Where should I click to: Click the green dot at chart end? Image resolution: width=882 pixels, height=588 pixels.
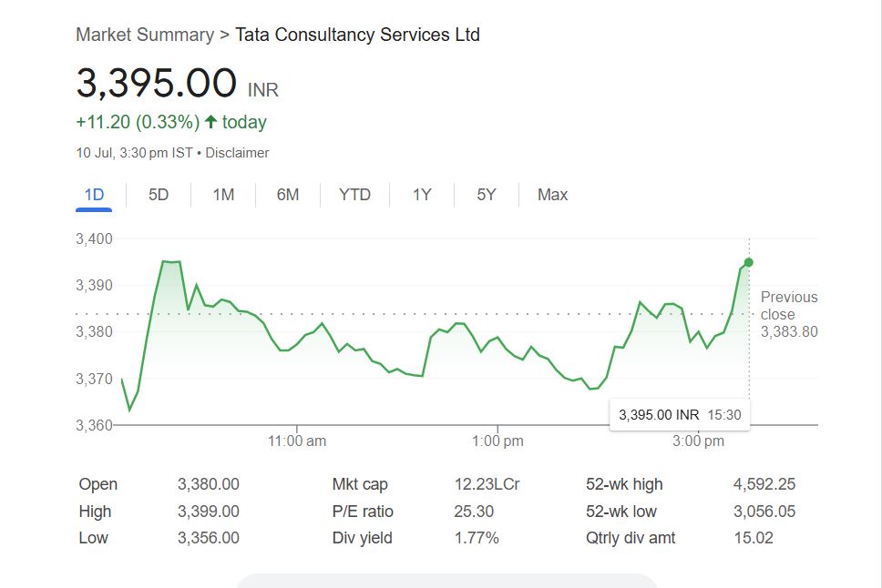tap(749, 262)
